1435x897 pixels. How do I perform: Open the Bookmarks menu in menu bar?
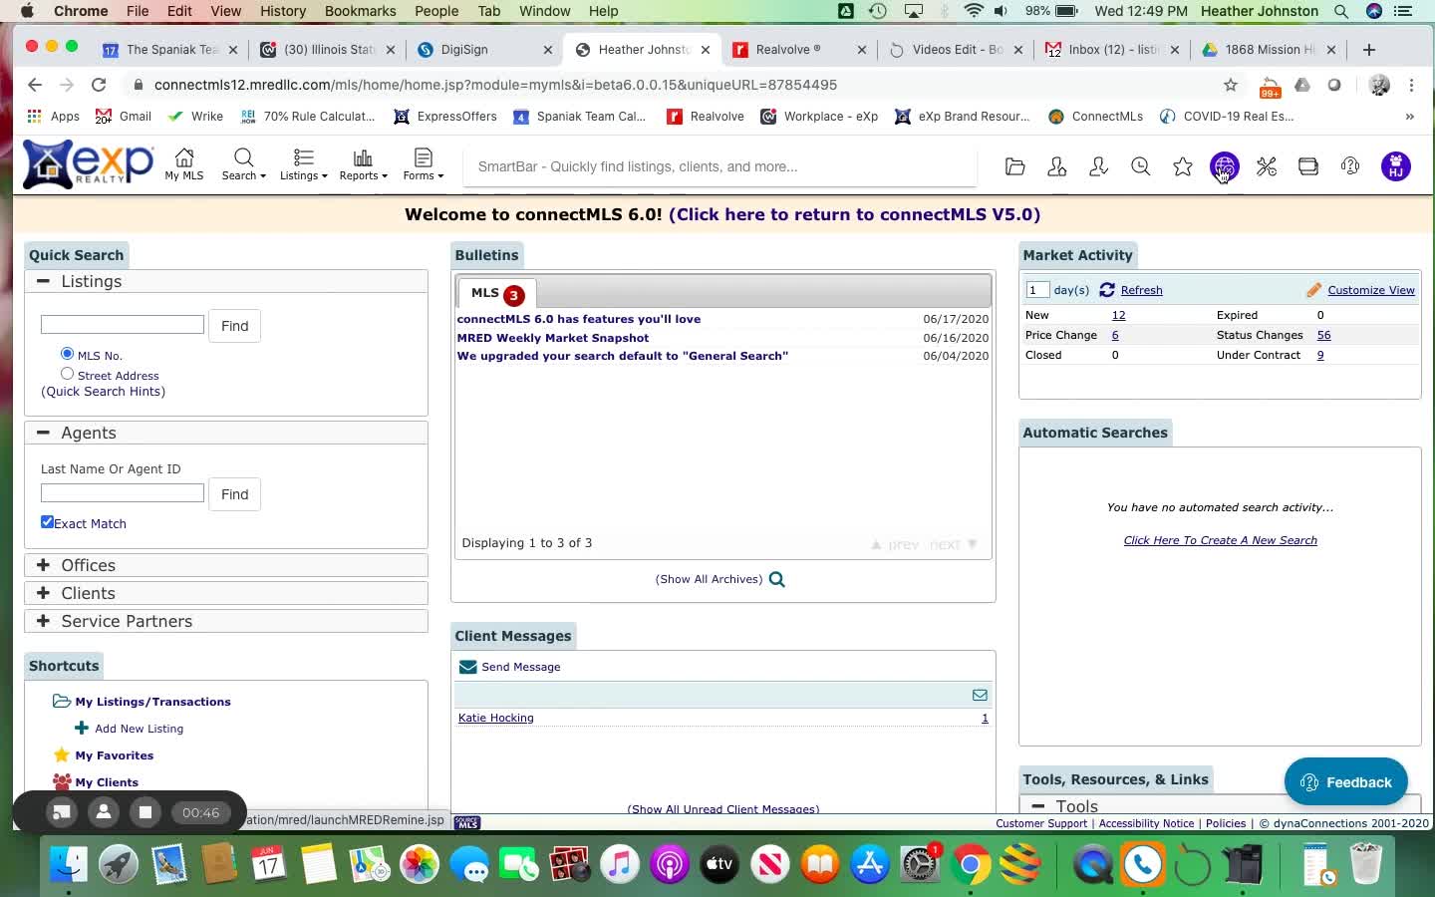[360, 11]
